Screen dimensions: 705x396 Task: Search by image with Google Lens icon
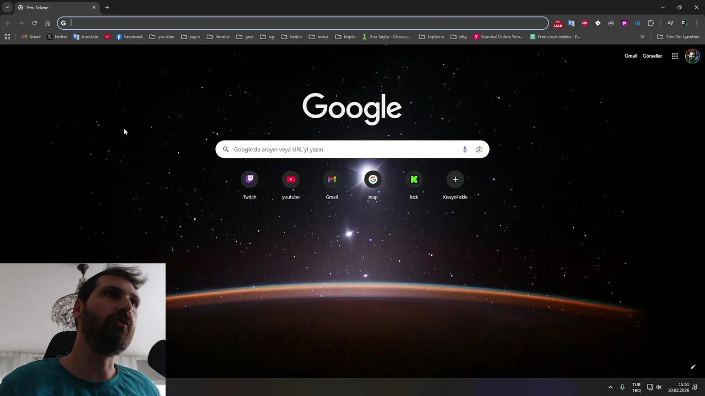click(x=479, y=150)
